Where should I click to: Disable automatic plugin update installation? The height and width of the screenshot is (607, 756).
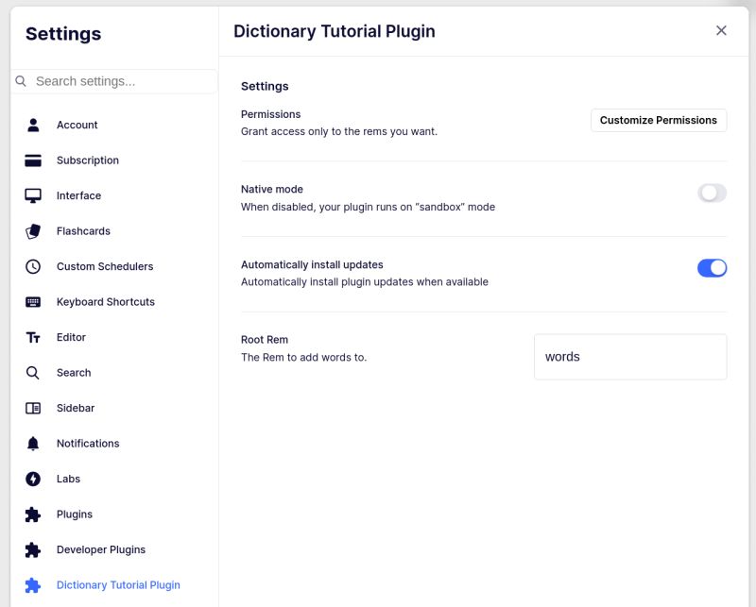(712, 268)
